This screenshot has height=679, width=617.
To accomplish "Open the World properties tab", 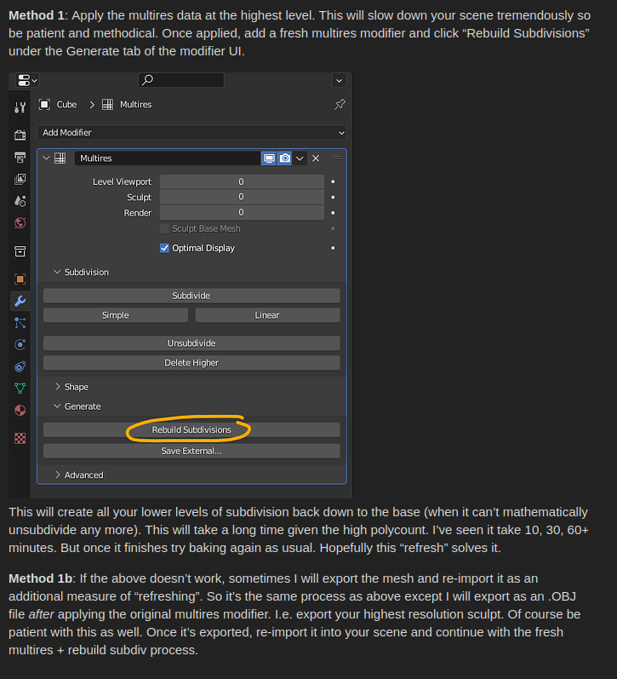I will click(20, 223).
